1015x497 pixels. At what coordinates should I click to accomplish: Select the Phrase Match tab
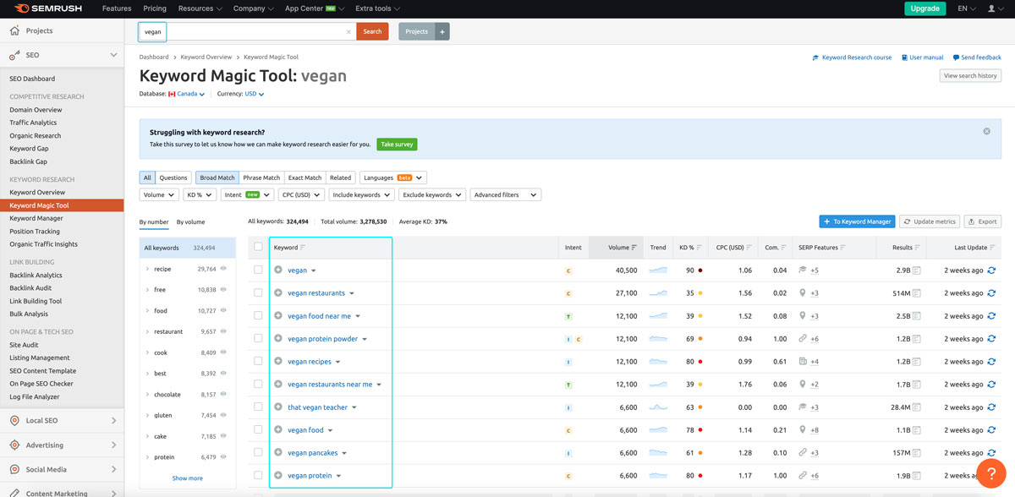(x=261, y=177)
